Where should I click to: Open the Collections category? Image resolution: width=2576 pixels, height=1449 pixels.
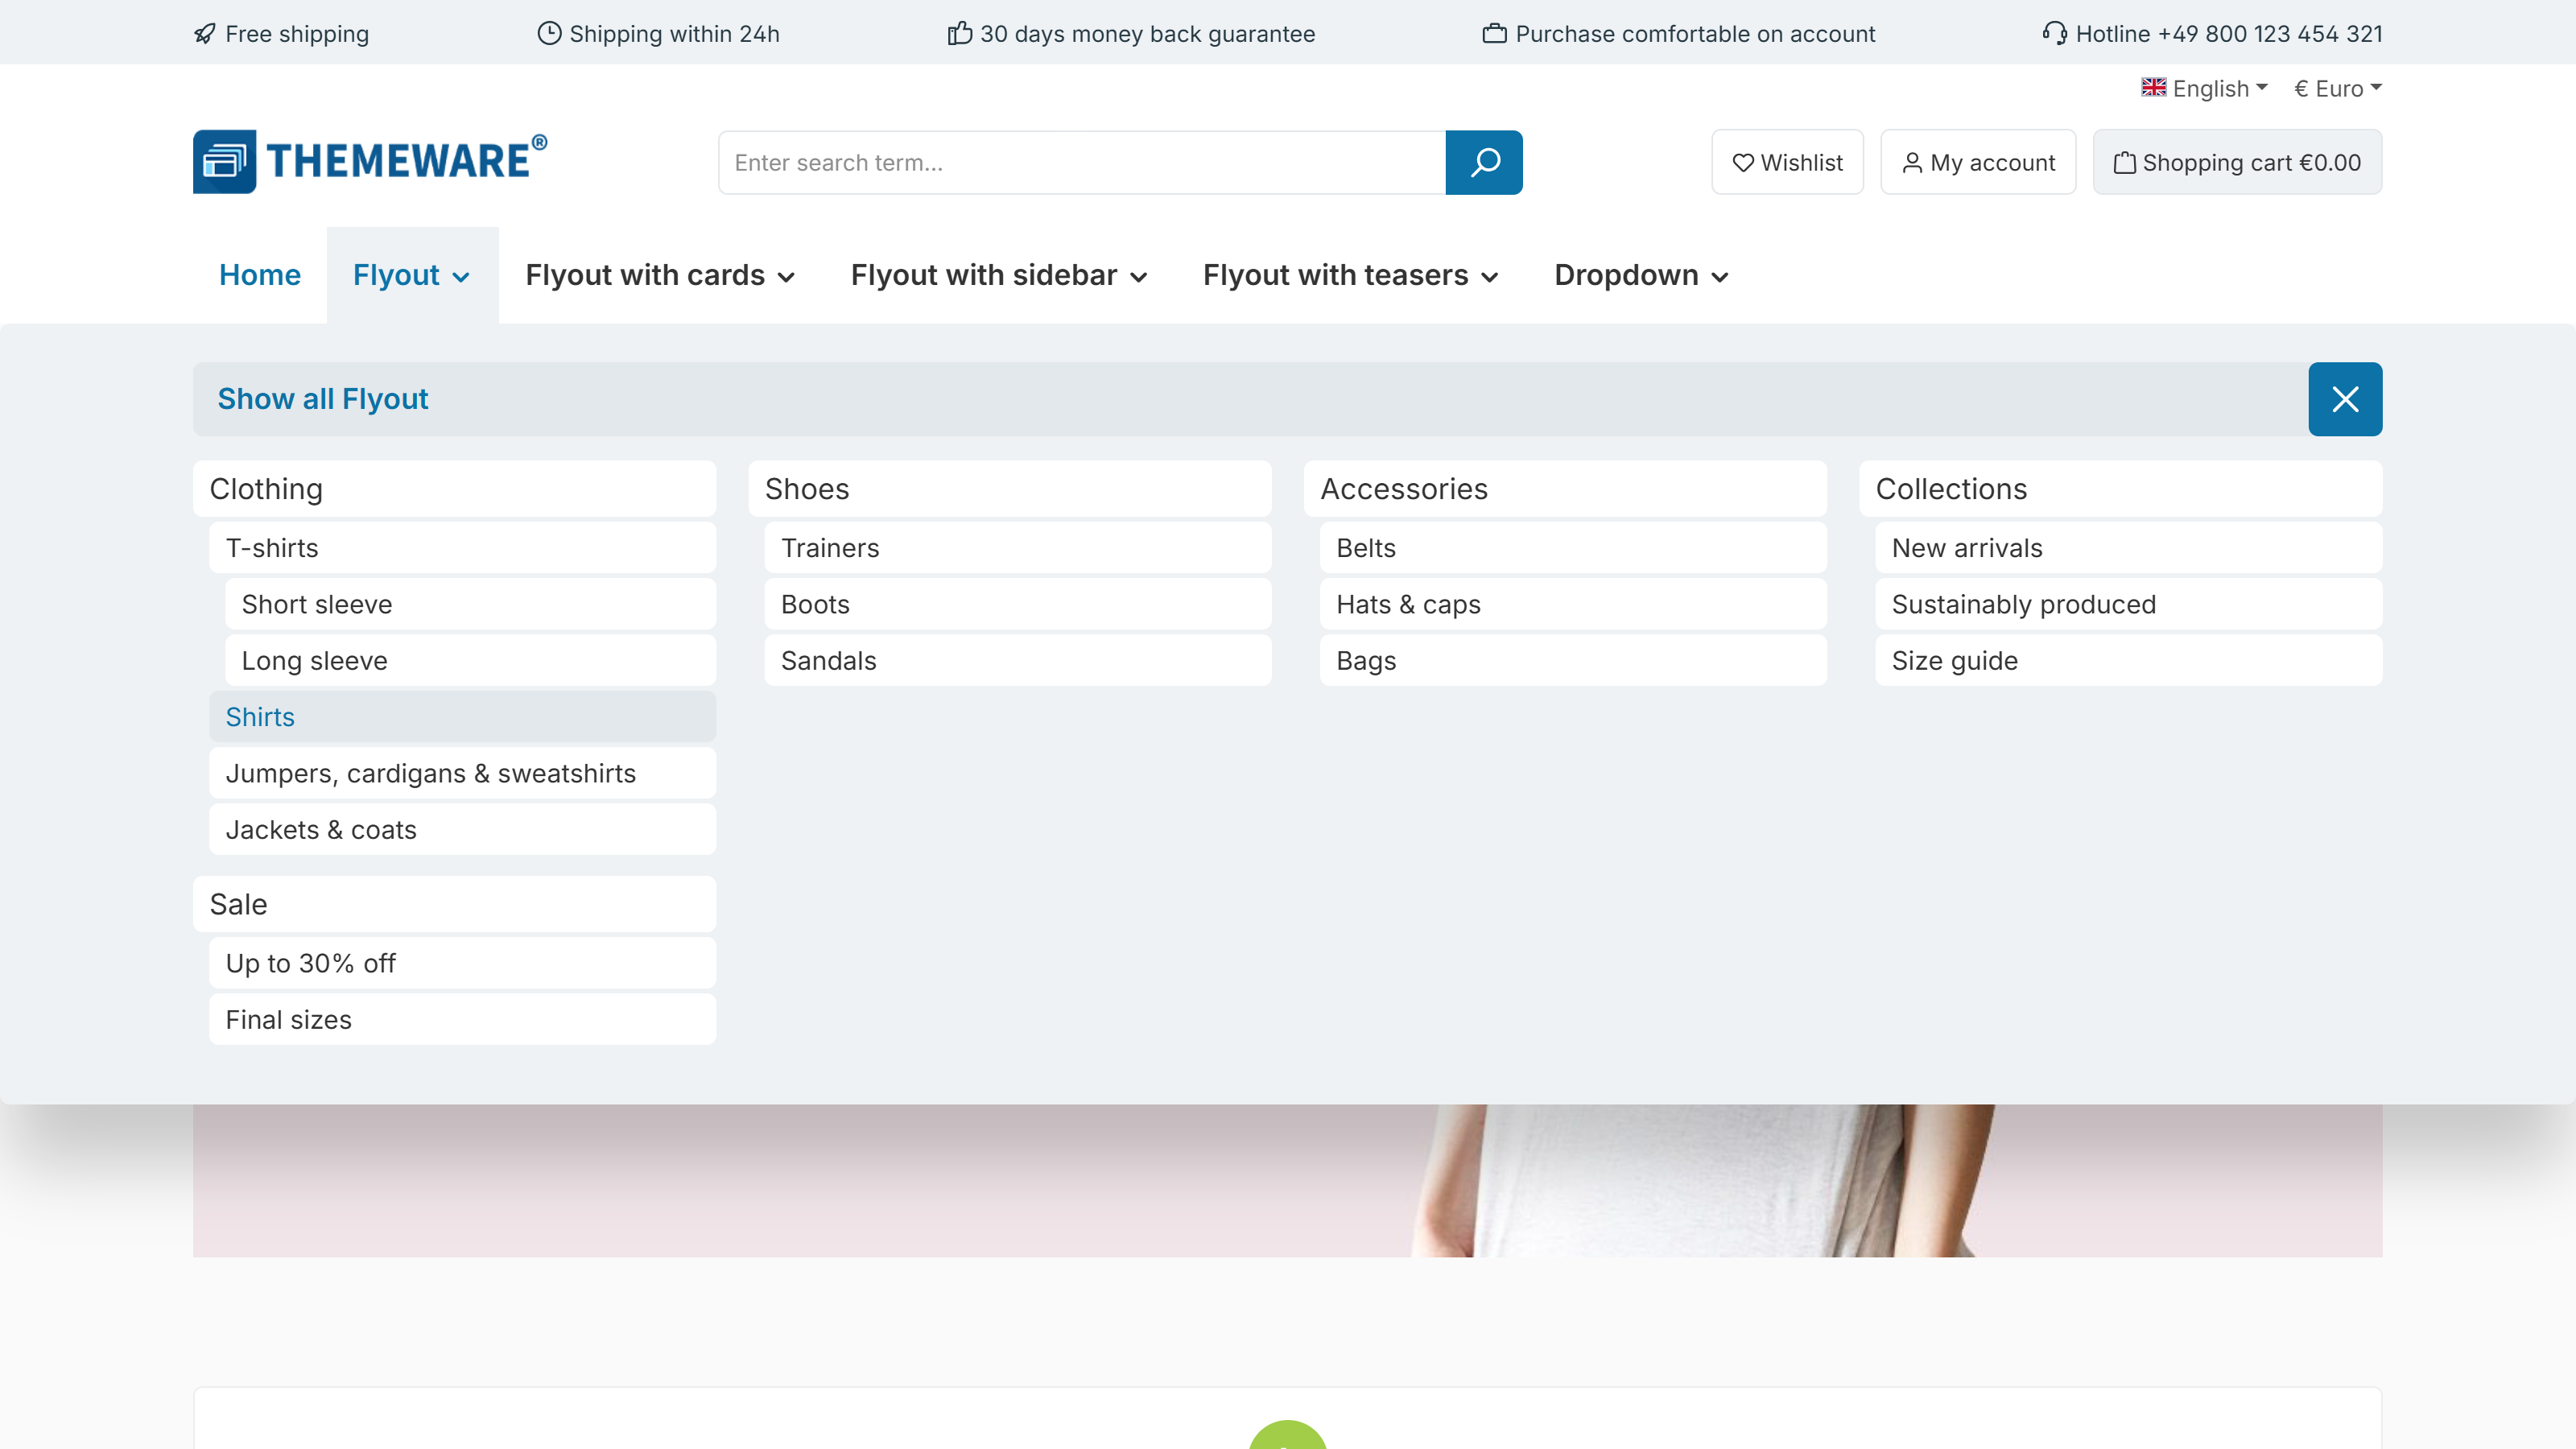click(2121, 489)
